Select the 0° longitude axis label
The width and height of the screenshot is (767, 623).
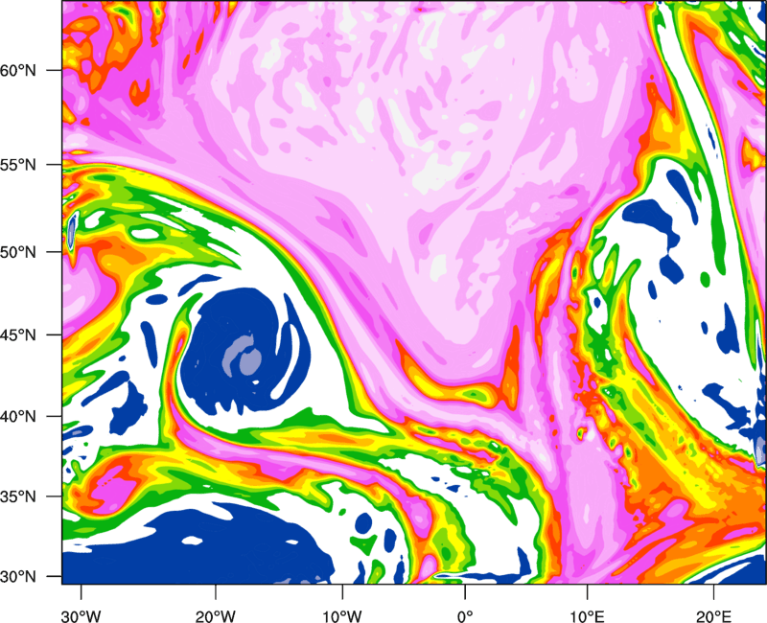click(x=465, y=616)
